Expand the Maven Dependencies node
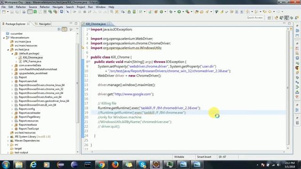 8,141
